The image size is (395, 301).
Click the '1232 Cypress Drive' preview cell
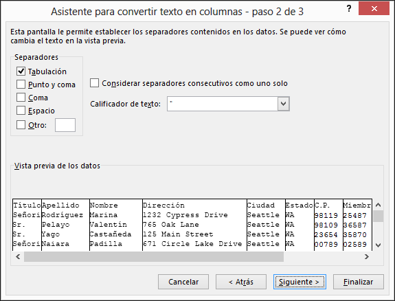(185, 215)
